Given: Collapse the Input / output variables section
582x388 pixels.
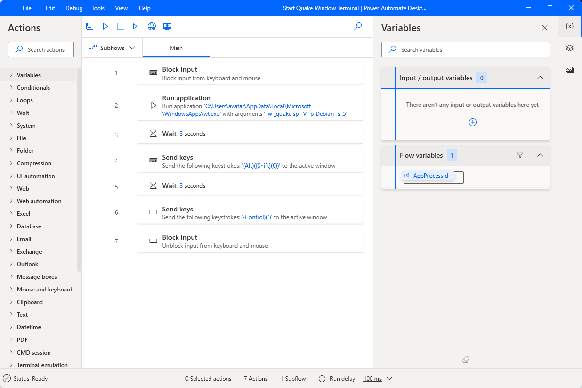Looking at the screenshot, I should tap(540, 77).
